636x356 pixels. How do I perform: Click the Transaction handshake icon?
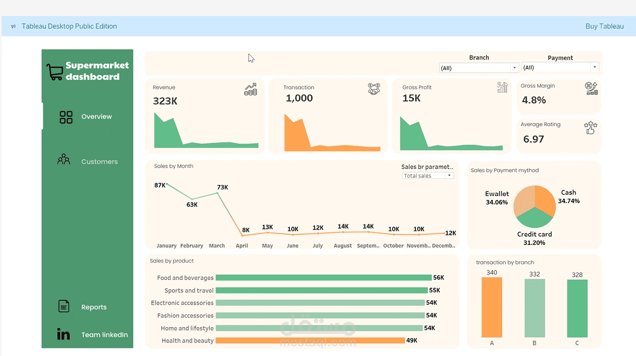[x=374, y=89]
